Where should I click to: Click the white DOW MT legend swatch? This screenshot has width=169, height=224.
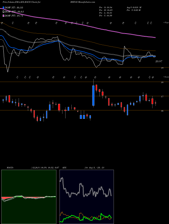click(x=4, y=12)
